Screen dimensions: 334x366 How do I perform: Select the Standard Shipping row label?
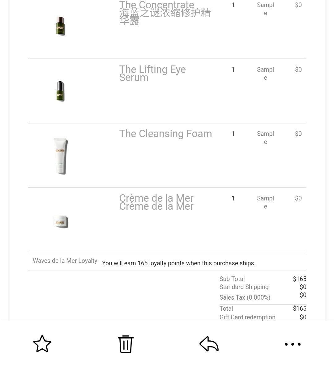244,287
